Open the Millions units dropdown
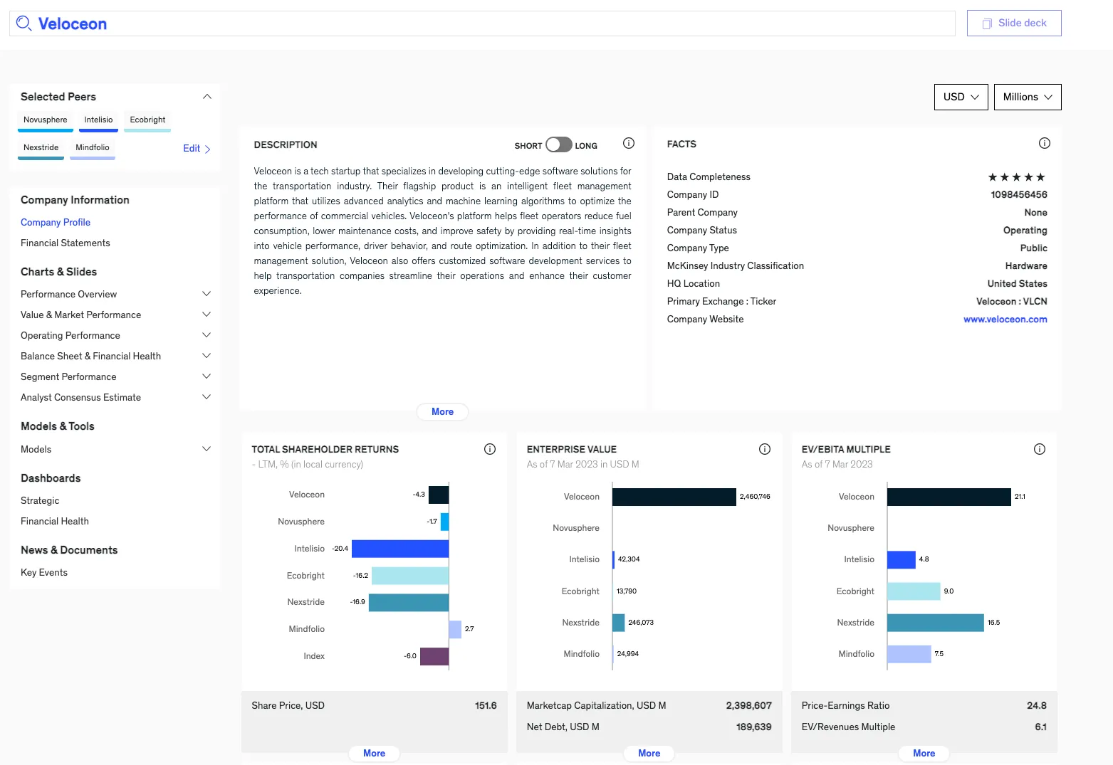 click(1026, 97)
